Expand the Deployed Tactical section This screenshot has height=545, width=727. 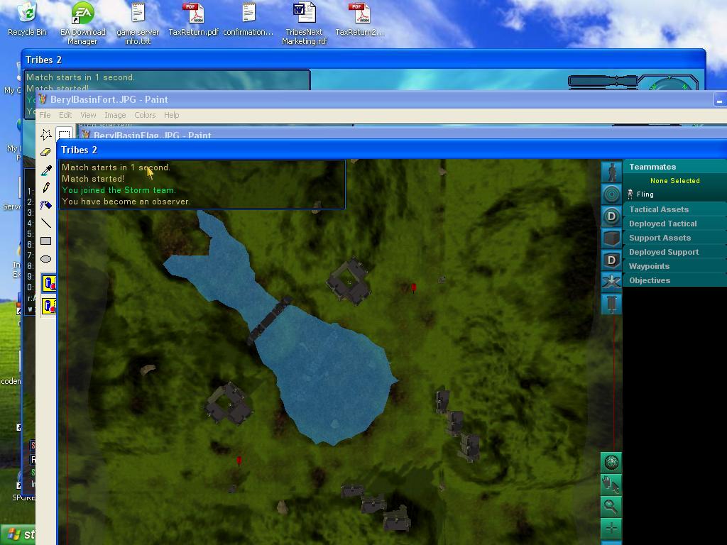point(674,224)
